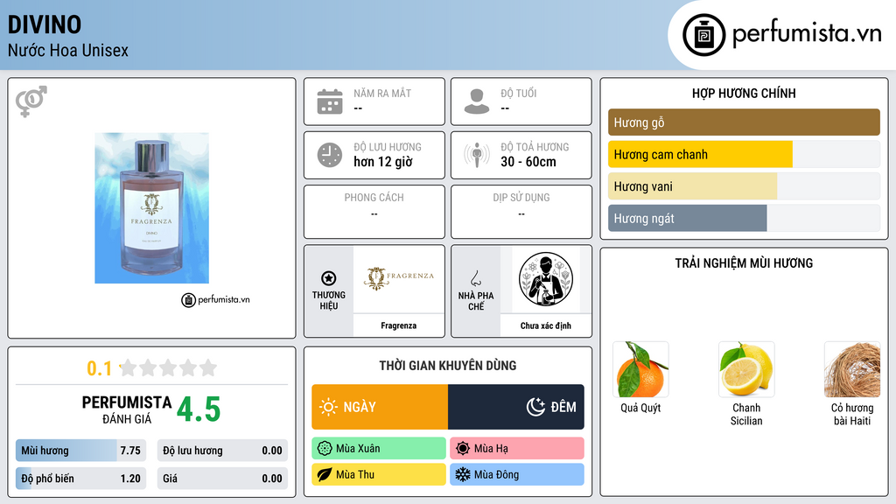Click the DIVINO title text
The height and width of the screenshot is (504, 896).
45,24
